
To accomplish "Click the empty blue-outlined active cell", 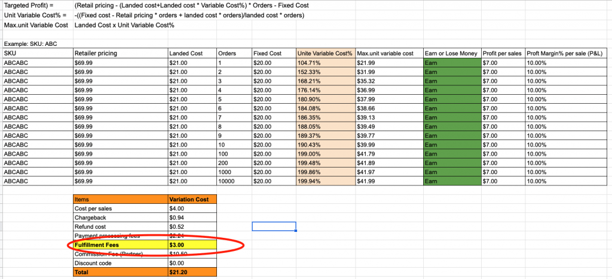I will [x=274, y=226].
